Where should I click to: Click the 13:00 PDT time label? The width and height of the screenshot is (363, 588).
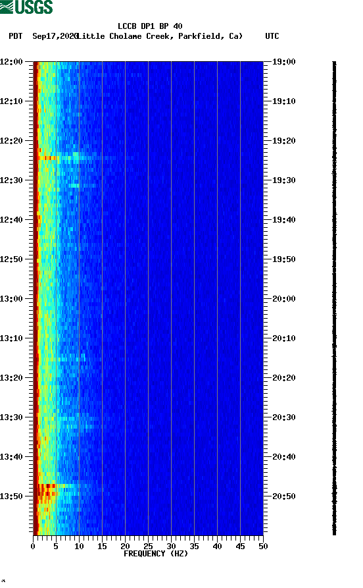(11, 299)
